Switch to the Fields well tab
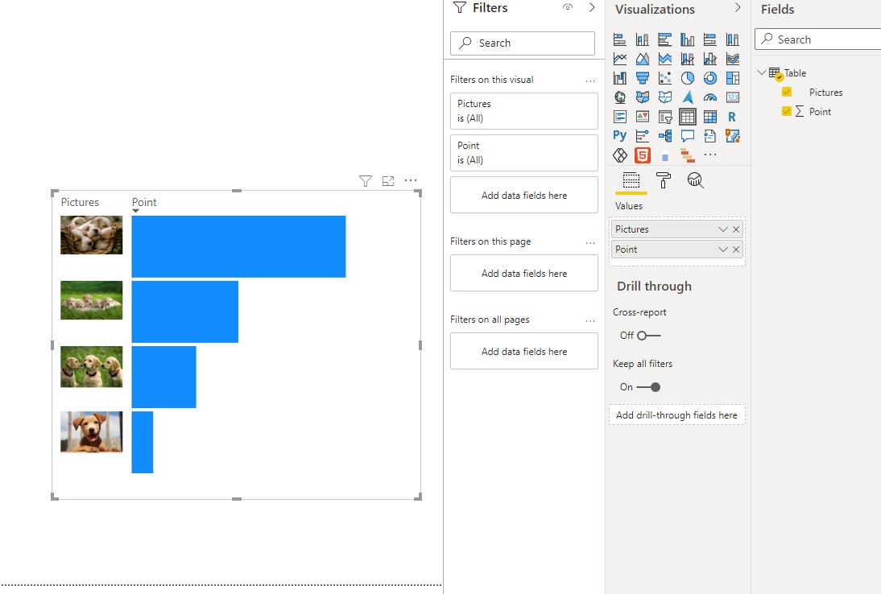 click(x=631, y=180)
